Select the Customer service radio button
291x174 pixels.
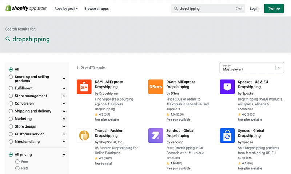(x=11, y=134)
